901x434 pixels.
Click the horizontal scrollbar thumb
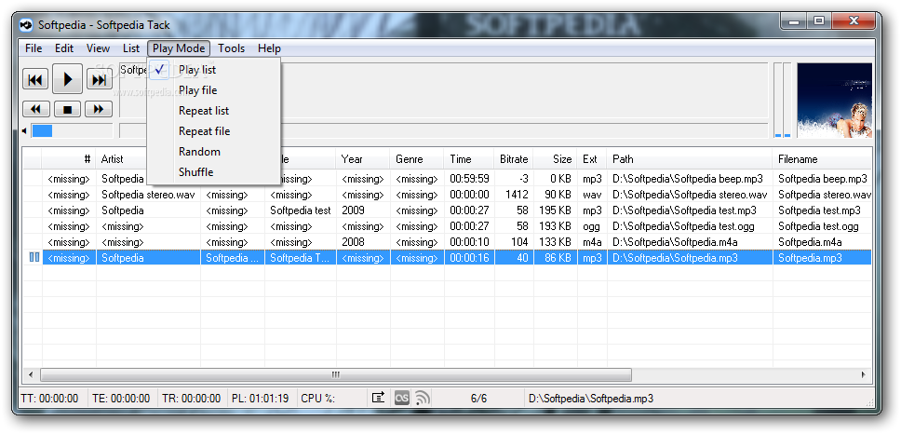tap(336, 374)
